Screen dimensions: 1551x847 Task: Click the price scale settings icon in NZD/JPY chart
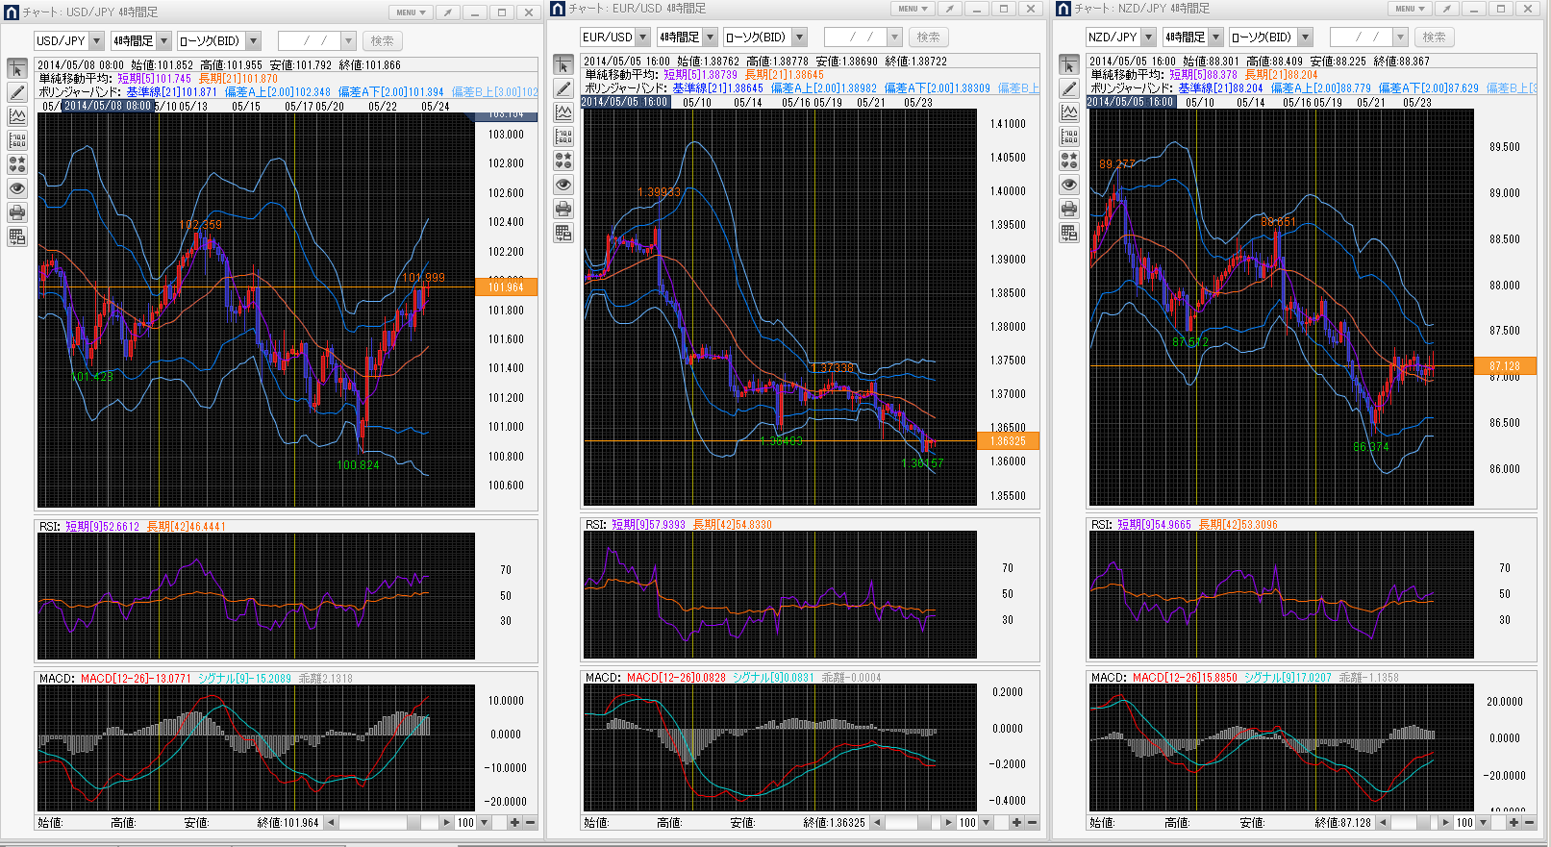(x=1069, y=137)
